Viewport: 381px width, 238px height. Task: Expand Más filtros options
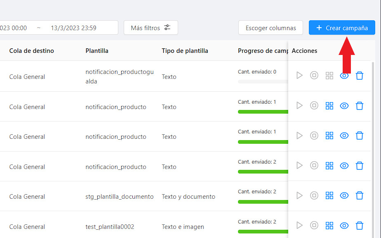click(x=151, y=28)
